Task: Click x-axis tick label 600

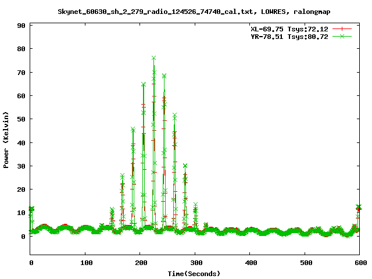Action: click(x=359, y=263)
